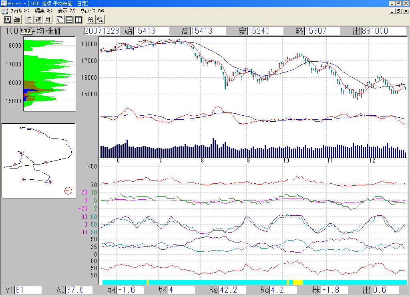Minimize the inner chart window via menu-bar button
Image resolution: width=410 pixels, height=297 pixels.
pos(392,11)
